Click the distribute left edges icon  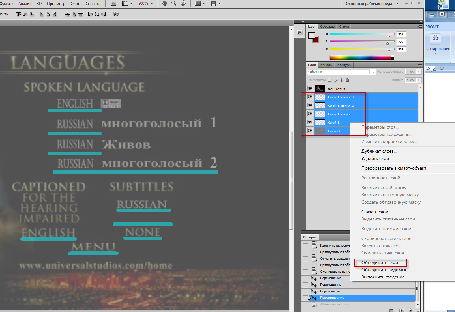coord(90,14)
